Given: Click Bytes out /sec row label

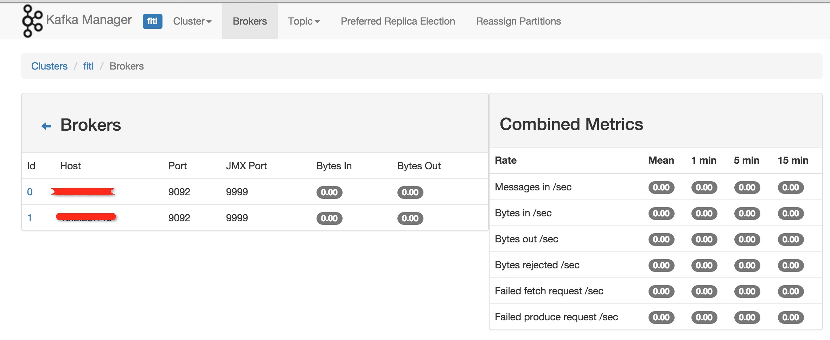Looking at the screenshot, I should [x=526, y=239].
